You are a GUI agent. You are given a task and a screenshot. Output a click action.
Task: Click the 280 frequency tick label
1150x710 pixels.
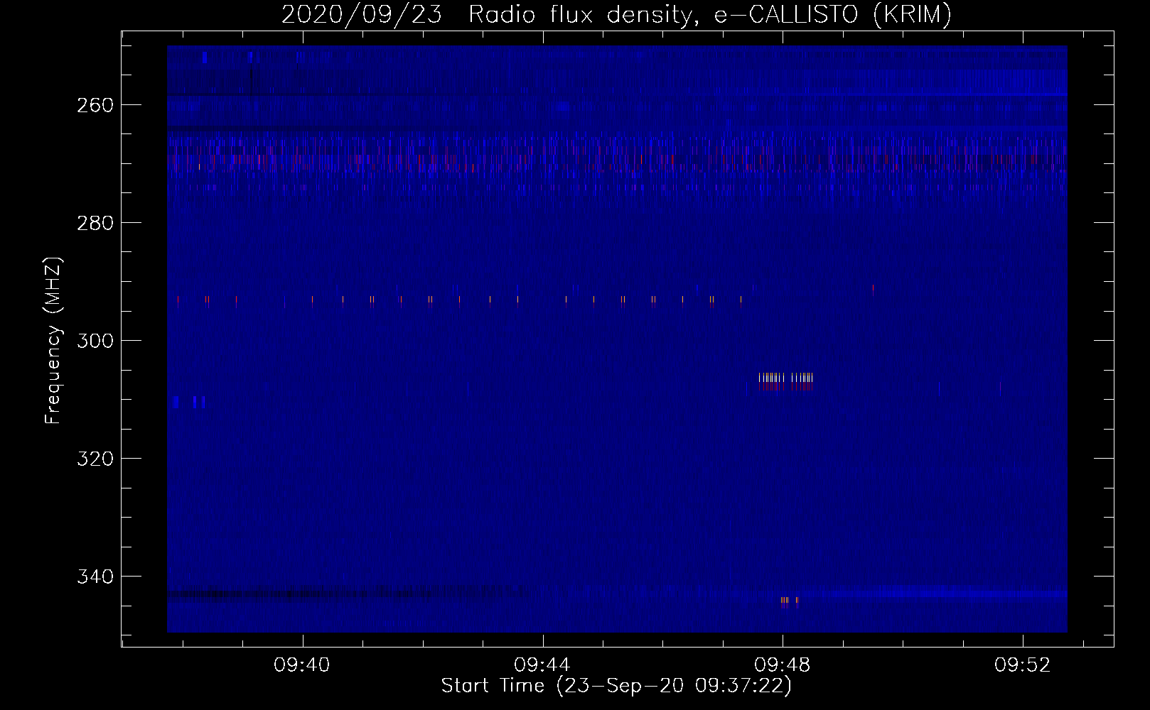95,223
